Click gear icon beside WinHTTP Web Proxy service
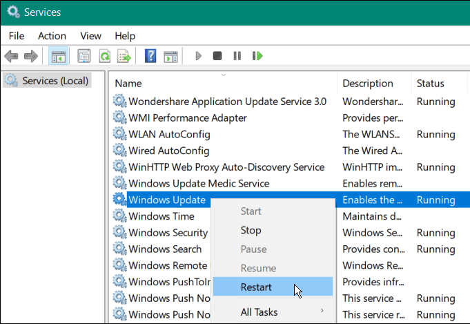Screen dimensions: 470x324 tap(119, 166)
